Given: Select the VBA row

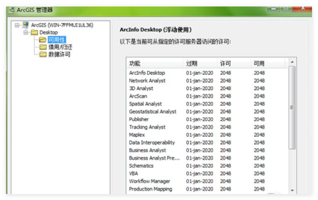Looking at the screenshot, I should point(207,174).
